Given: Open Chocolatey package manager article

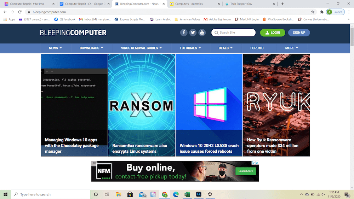Looking at the screenshot, I should pos(74,105).
